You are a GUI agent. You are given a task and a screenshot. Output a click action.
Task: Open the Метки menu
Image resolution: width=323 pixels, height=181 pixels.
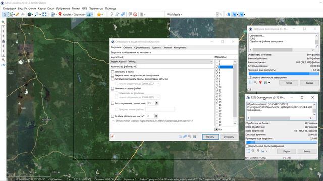point(76,8)
